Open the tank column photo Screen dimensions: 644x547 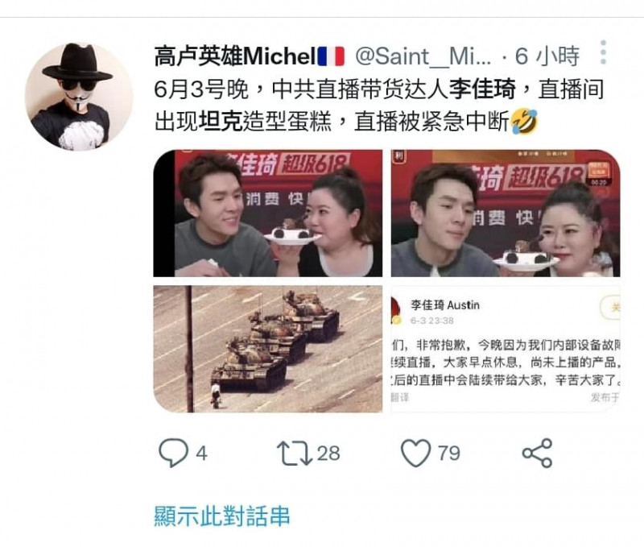pos(268,349)
